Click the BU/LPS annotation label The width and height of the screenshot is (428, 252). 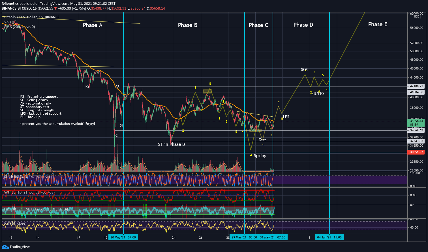coord(318,94)
